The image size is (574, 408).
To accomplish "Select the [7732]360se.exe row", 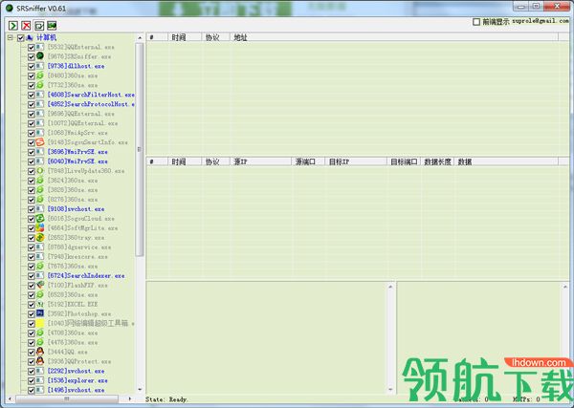I will click(72, 85).
